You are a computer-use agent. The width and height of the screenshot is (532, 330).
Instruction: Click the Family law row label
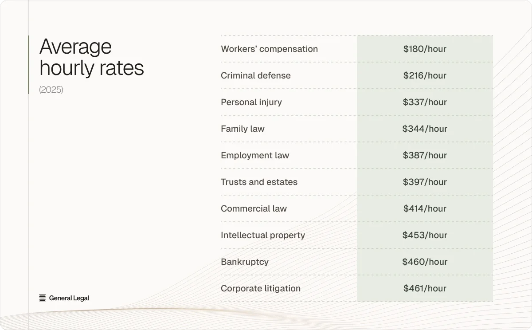(243, 129)
